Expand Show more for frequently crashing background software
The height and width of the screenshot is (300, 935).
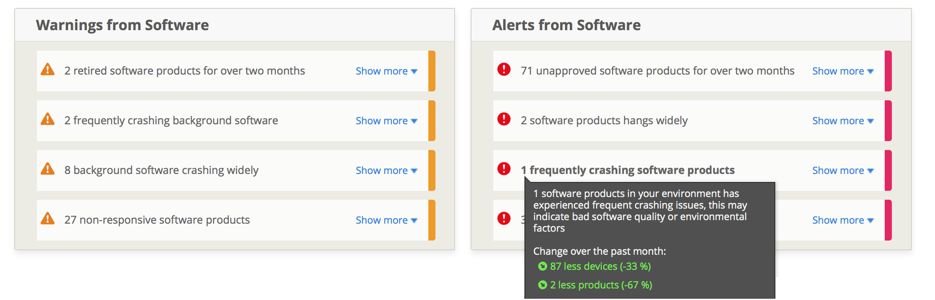pyautogui.click(x=387, y=121)
